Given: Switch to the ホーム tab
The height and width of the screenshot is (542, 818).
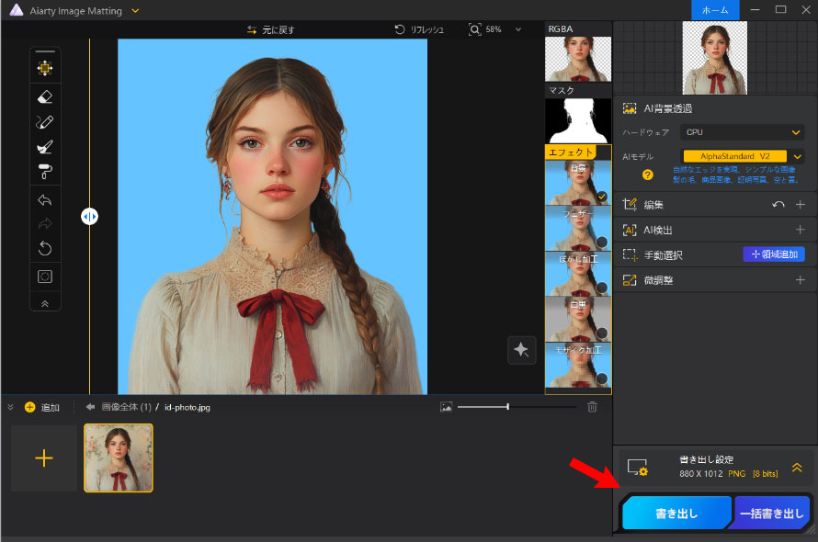Looking at the screenshot, I should (715, 10).
